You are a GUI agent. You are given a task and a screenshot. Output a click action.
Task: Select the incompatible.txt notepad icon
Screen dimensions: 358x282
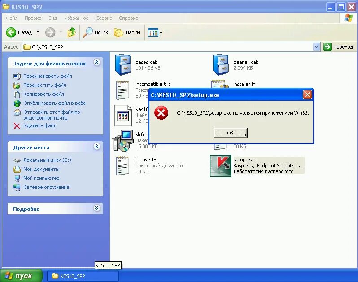tap(122, 90)
